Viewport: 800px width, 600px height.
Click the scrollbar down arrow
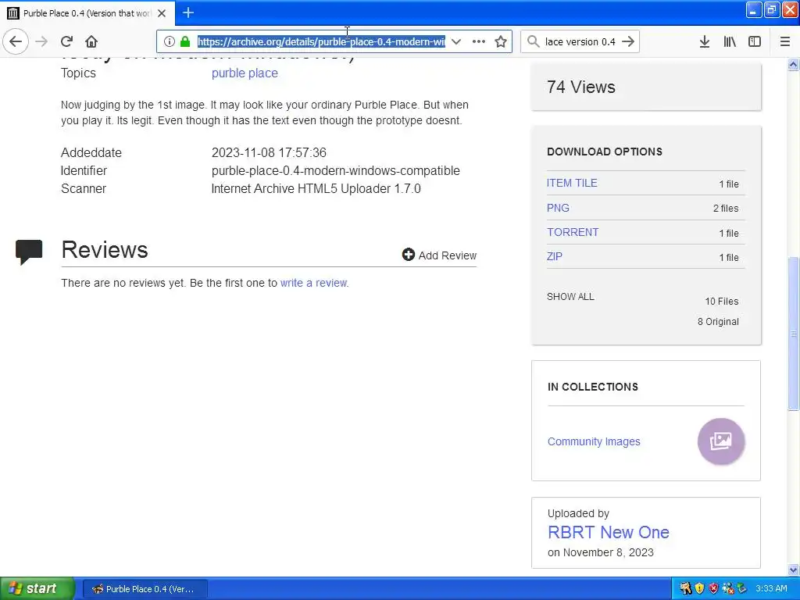pos(793,570)
